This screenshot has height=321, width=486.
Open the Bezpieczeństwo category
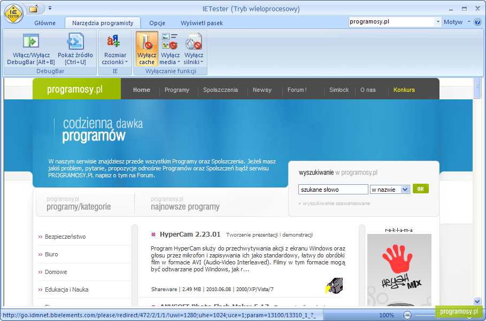(65, 237)
